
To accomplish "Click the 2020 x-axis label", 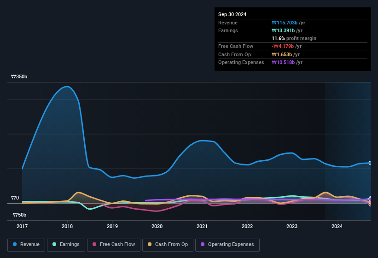I will point(157,226).
